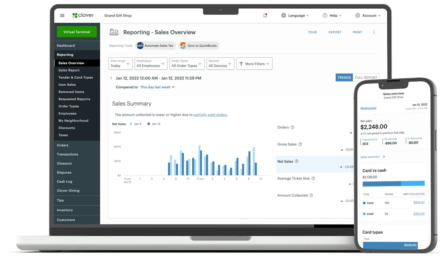This screenshot has width=440, height=257.
Task: Switch to the TRENDS view
Action: [x=344, y=77]
